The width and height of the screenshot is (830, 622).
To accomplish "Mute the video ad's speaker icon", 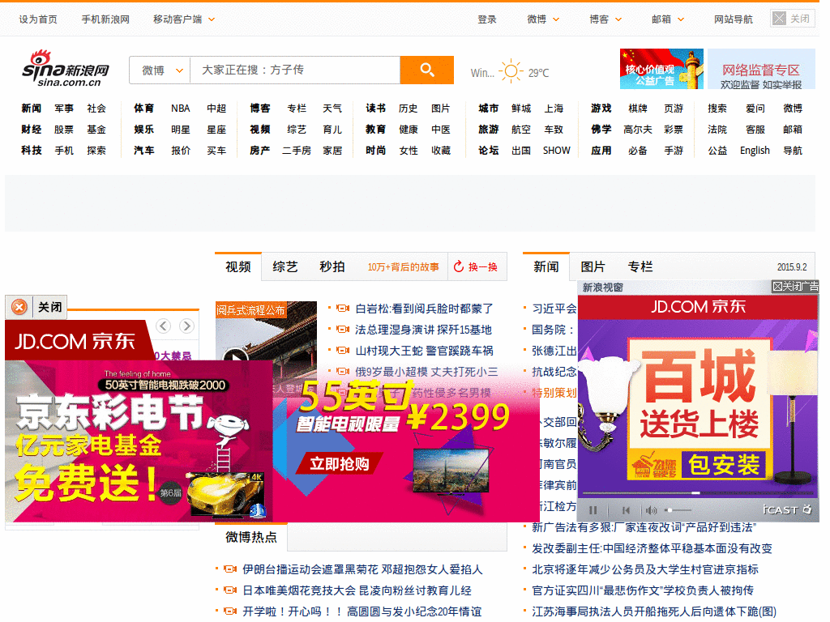I will click(651, 510).
